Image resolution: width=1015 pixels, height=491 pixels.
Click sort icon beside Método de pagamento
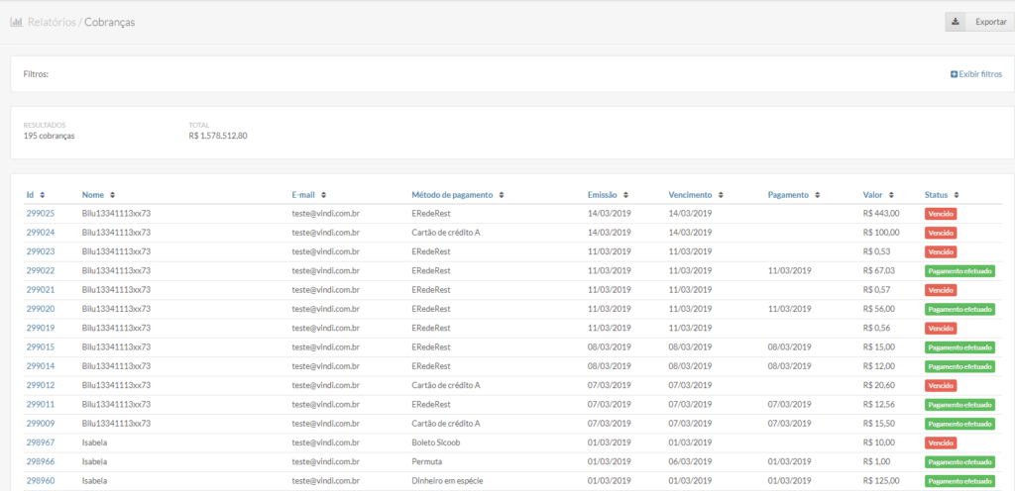[x=501, y=194]
